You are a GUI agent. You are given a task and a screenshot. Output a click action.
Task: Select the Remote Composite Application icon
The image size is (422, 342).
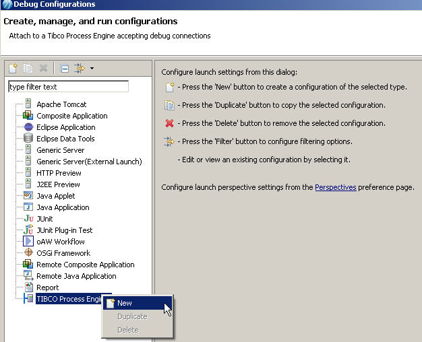click(x=28, y=265)
